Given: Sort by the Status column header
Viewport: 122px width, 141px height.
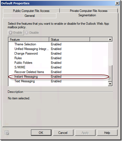Looking at the screenshot, I should tap(69, 40).
